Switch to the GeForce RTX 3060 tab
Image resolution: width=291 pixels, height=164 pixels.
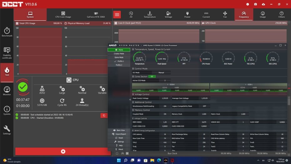coord(96,15)
